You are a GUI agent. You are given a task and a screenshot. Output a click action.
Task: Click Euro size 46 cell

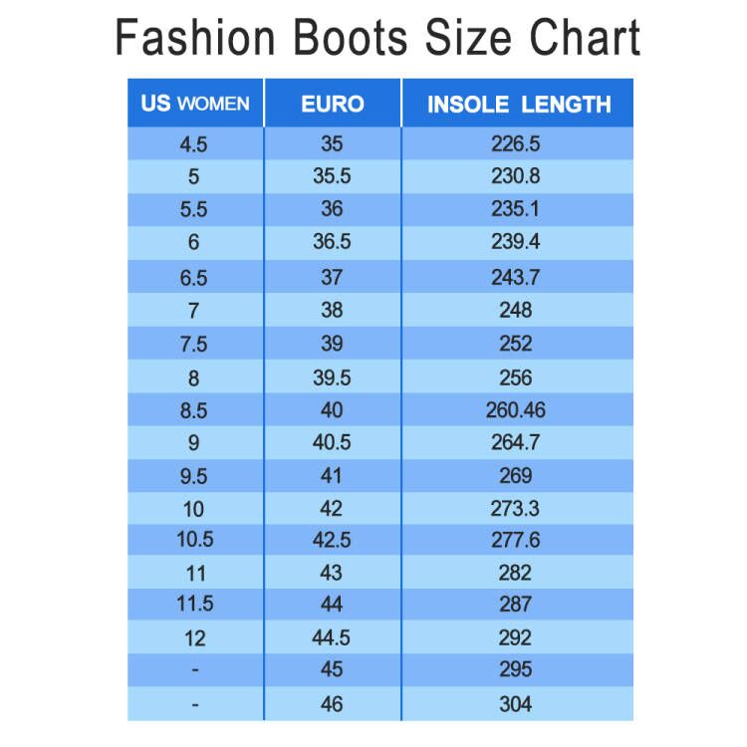coord(333,703)
